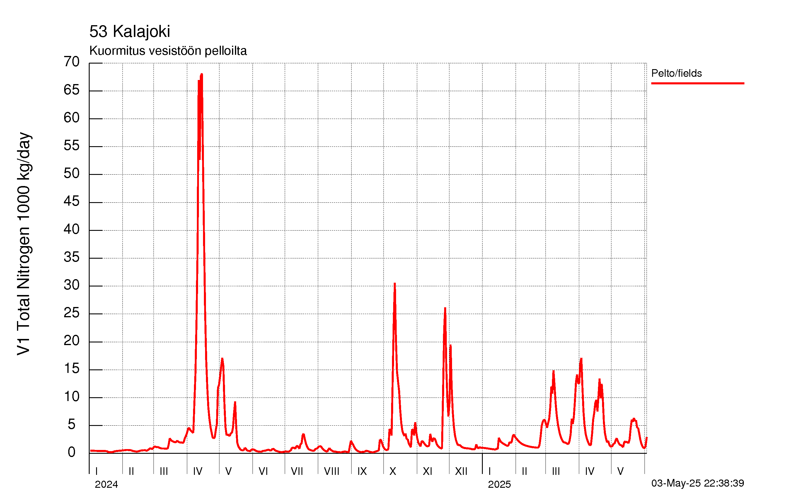Click month label III of 2025
This screenshot has height=498, width=791.
pos(556,471)
